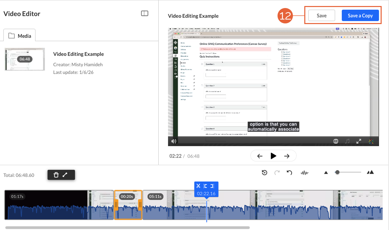The height and width of the screenshot is (230, 389).
Task: Click the Set In trim icon on the playhead
Action: pos(206,186)
